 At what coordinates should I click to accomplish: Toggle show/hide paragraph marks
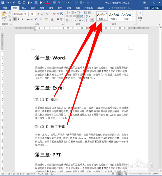click(92, 20)
